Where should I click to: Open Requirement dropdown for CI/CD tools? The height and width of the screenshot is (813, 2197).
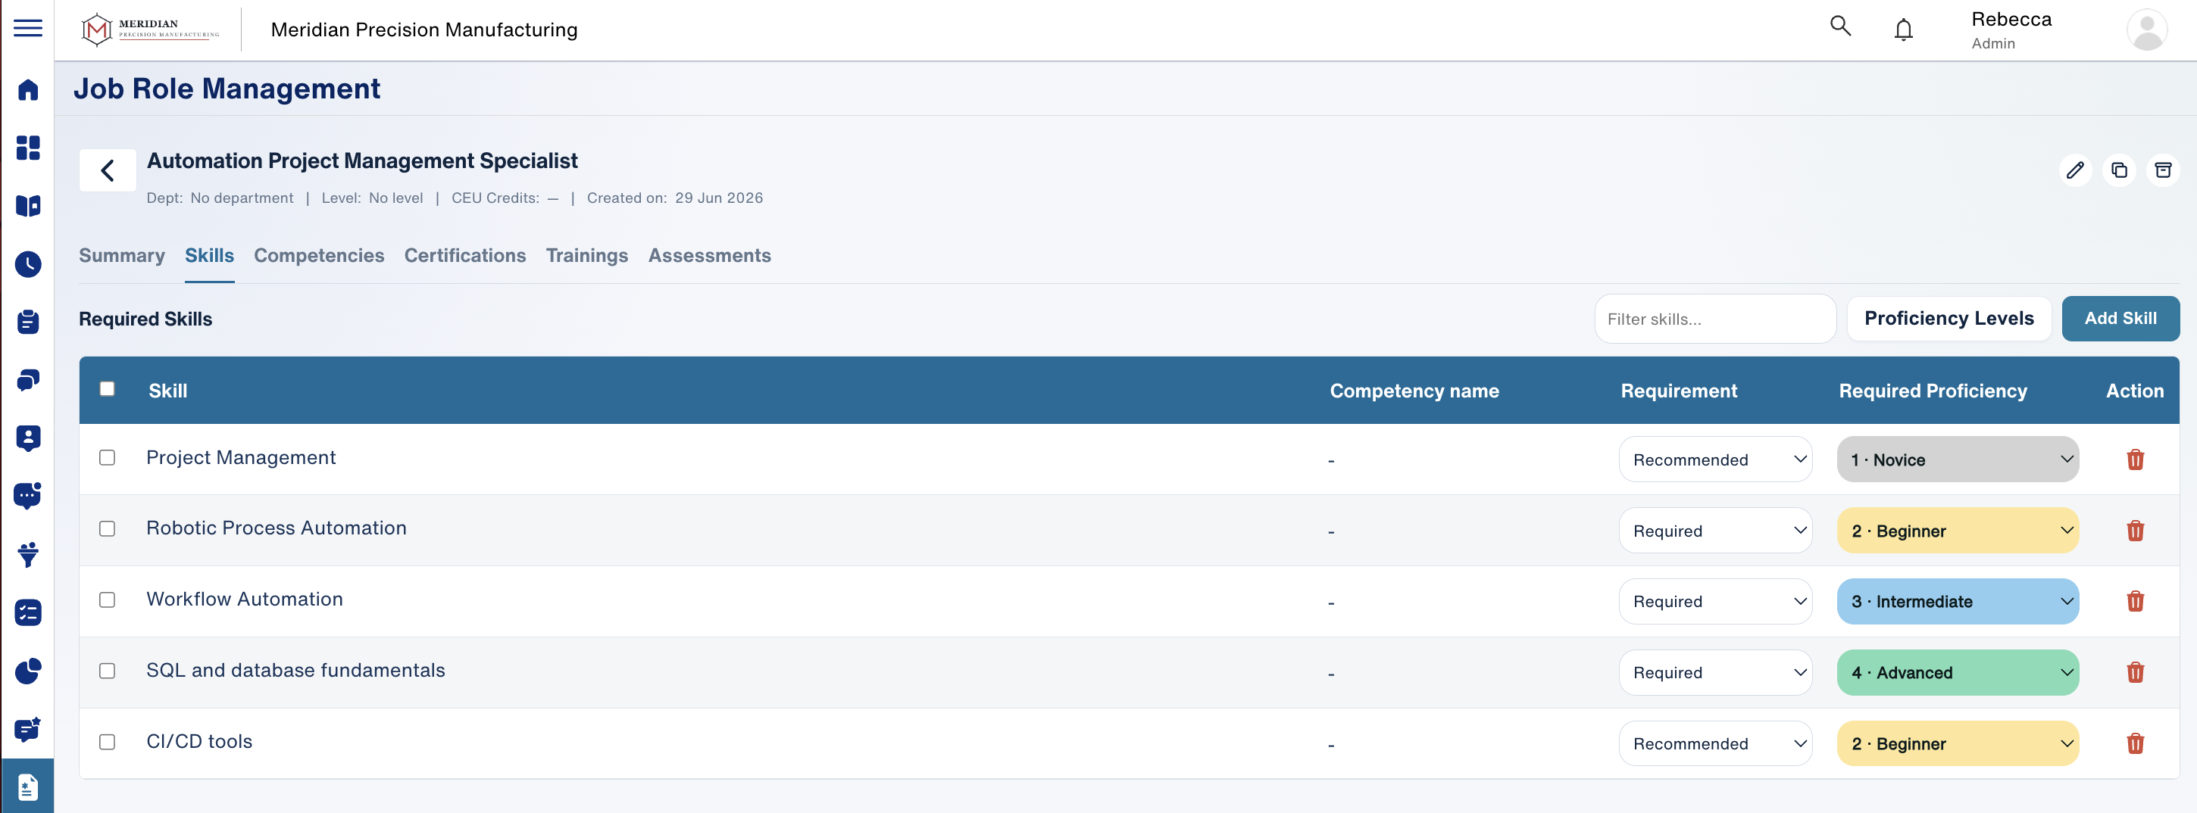pyautogui.click(x=1715, y=743)
